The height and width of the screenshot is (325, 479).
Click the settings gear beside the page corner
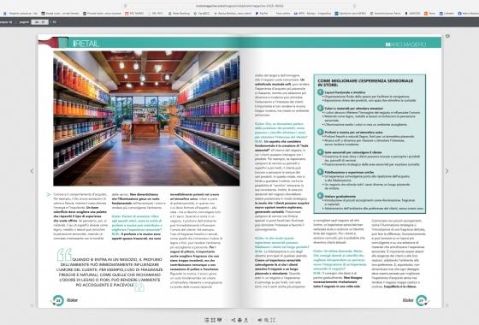click(447, 36)
